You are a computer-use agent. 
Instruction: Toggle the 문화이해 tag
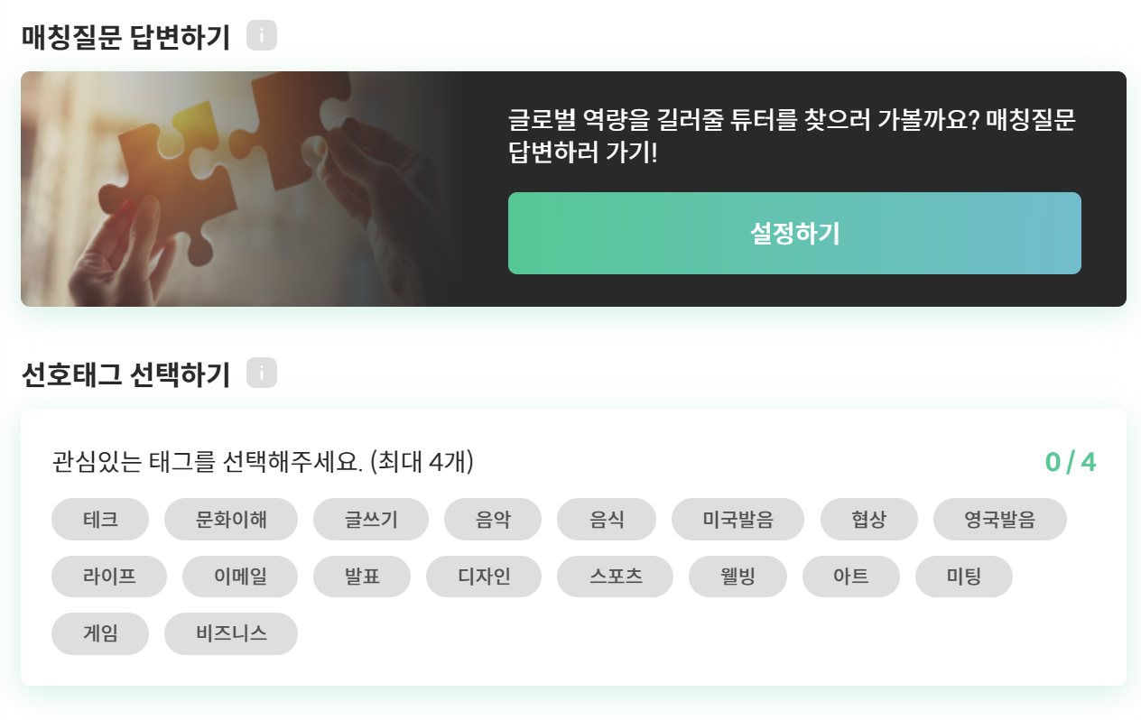coord(231,519)
